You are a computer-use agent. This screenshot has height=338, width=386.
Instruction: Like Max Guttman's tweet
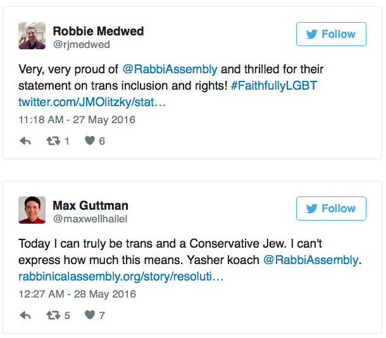[89, 315]
